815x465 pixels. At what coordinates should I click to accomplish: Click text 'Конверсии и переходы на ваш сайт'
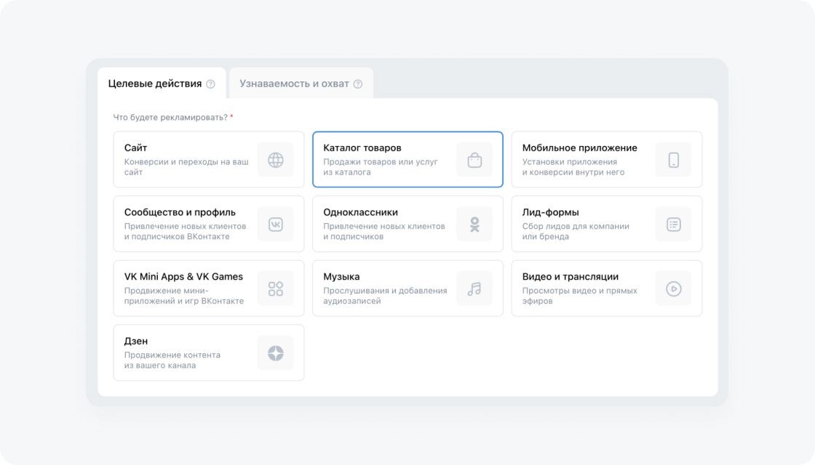pyautogui.click(x=186, y=166)
